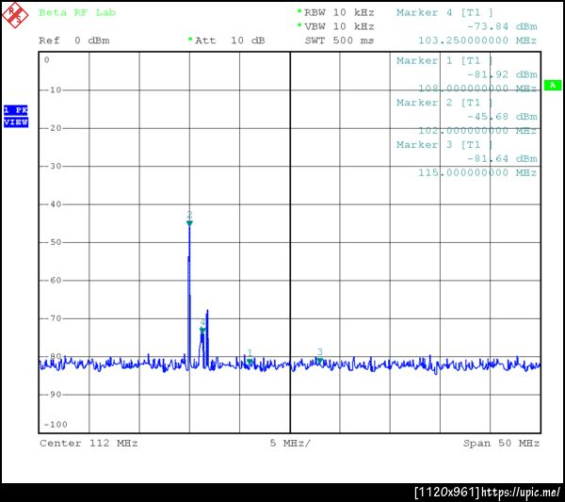Click the '-81.92 dBm' marker 1 level
Screen dimensions: 565x502
point(502,74)
